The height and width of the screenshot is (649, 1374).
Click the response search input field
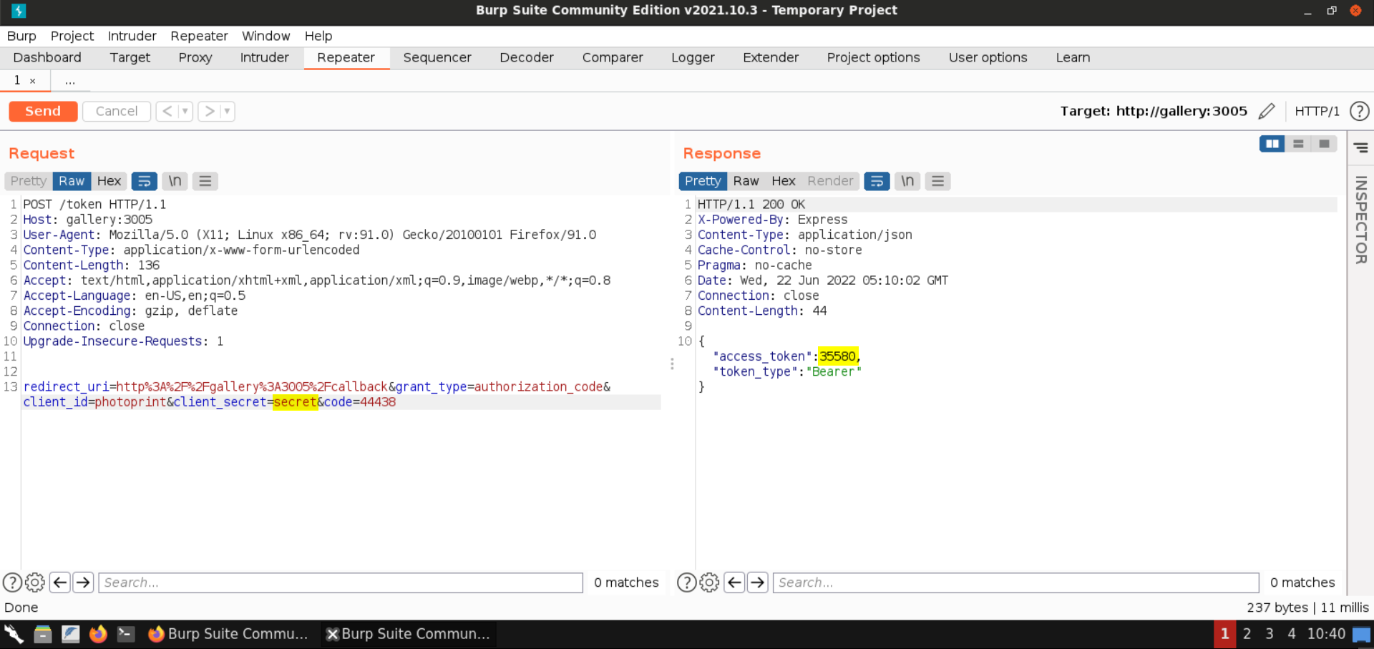point(1015,582)
